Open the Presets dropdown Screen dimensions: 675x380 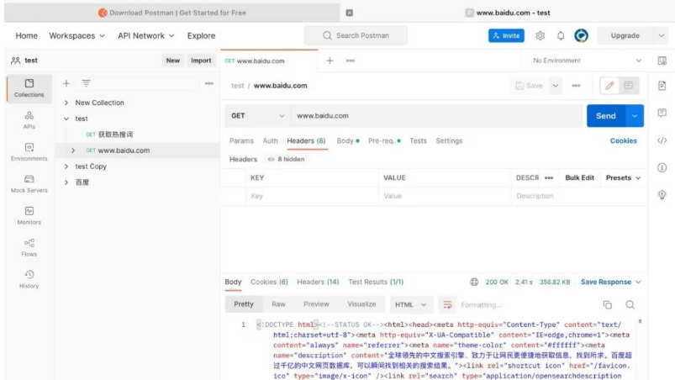(623, 177)
